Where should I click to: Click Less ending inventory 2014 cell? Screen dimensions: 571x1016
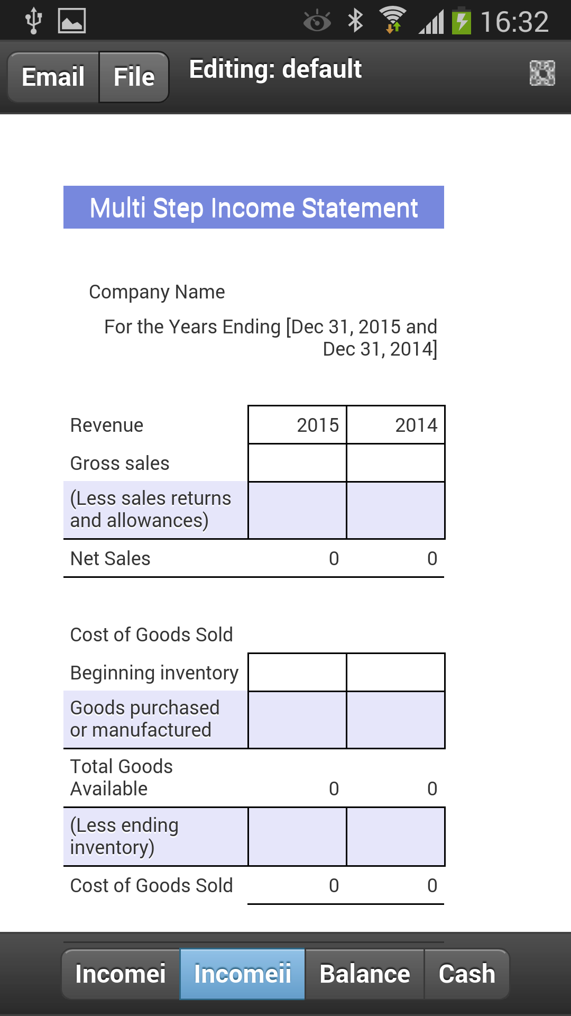(x=395, y=837)
